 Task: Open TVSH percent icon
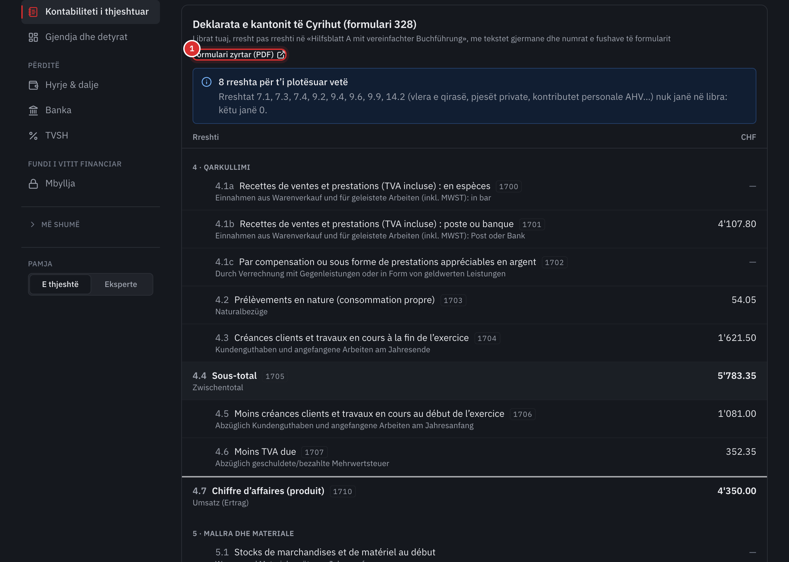tap(33, 136)
